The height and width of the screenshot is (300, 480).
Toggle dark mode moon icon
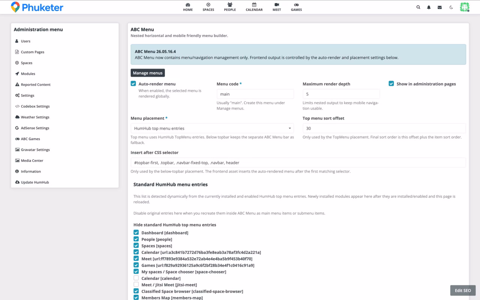click(x=451, y=7)
